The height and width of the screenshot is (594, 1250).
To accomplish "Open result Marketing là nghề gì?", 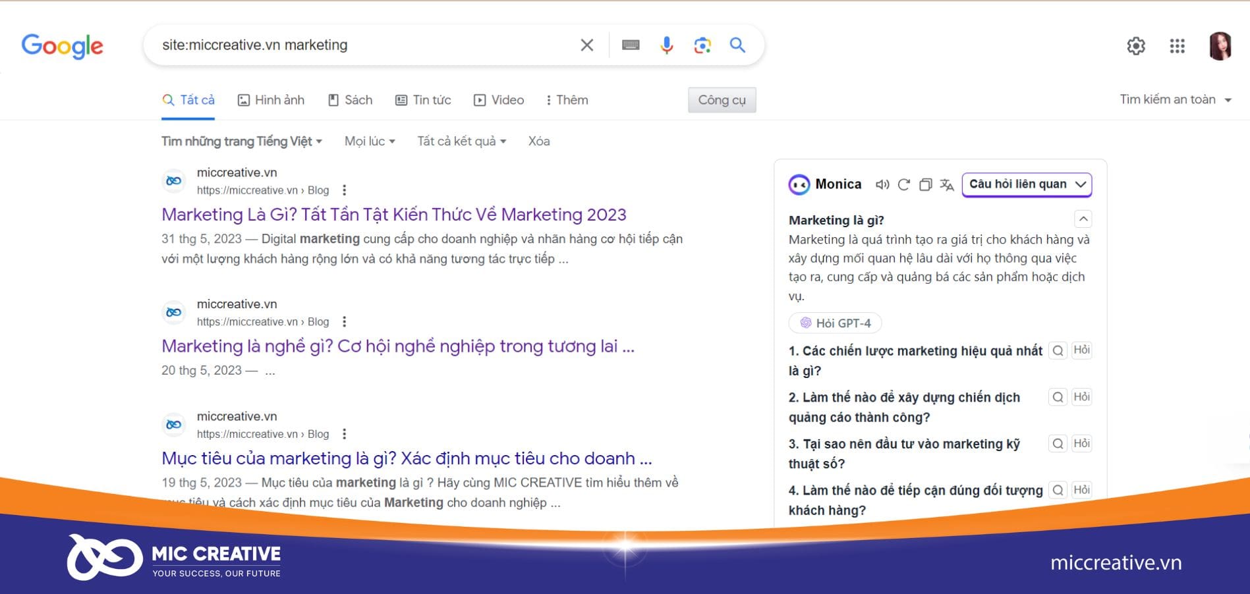I will (x=398, y=346).
